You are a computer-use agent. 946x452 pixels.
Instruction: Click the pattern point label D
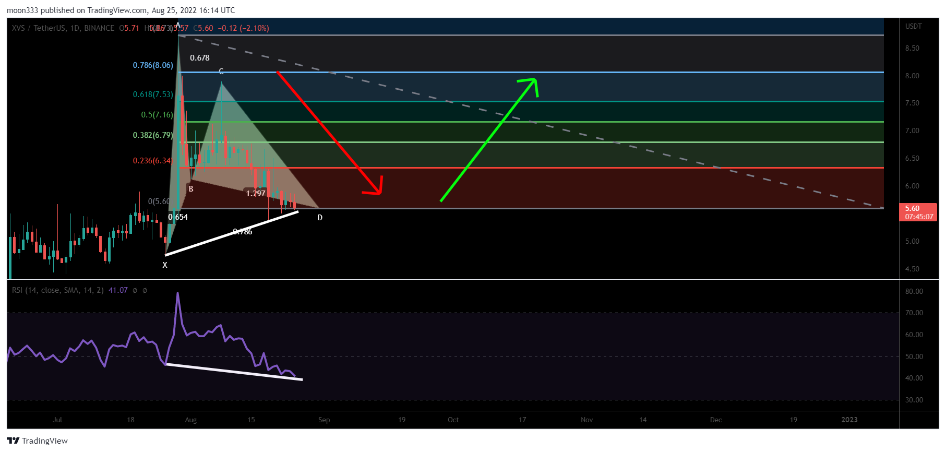[x=320, y=218]
